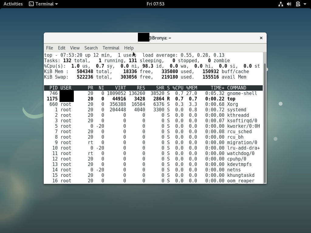This screenshot has height=233, width=311.
Task: Open the Terminal menu in the menubar
Action: [x=111, y=48]
